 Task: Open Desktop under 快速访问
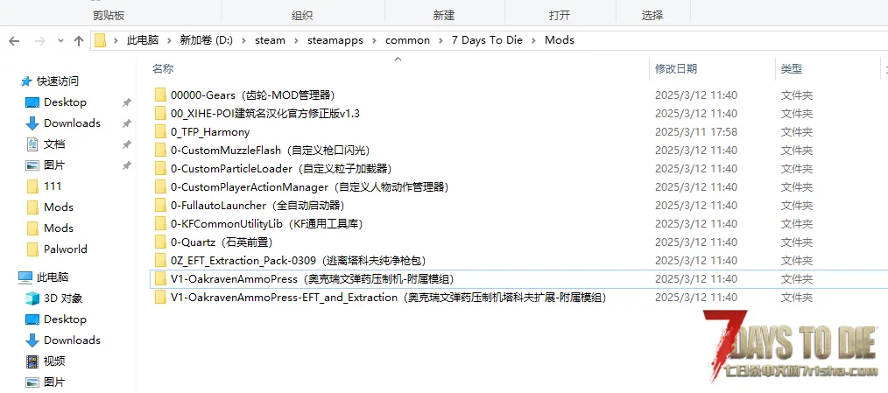coord(65,102)
